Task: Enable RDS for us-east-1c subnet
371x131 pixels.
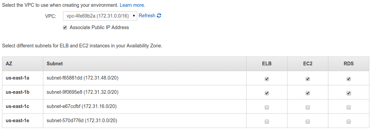Action: (349, 108)
